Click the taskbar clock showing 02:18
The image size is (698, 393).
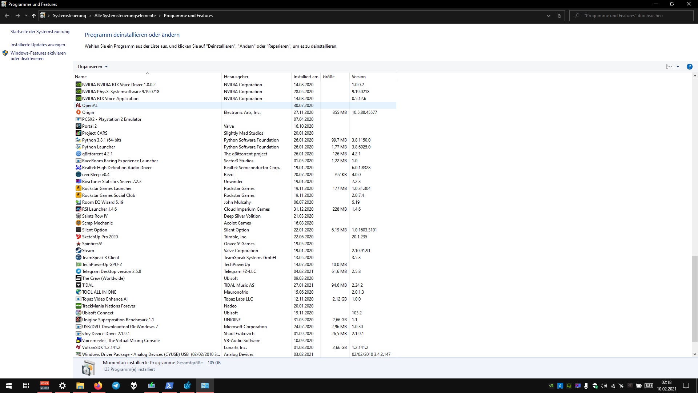coord(666,386)
